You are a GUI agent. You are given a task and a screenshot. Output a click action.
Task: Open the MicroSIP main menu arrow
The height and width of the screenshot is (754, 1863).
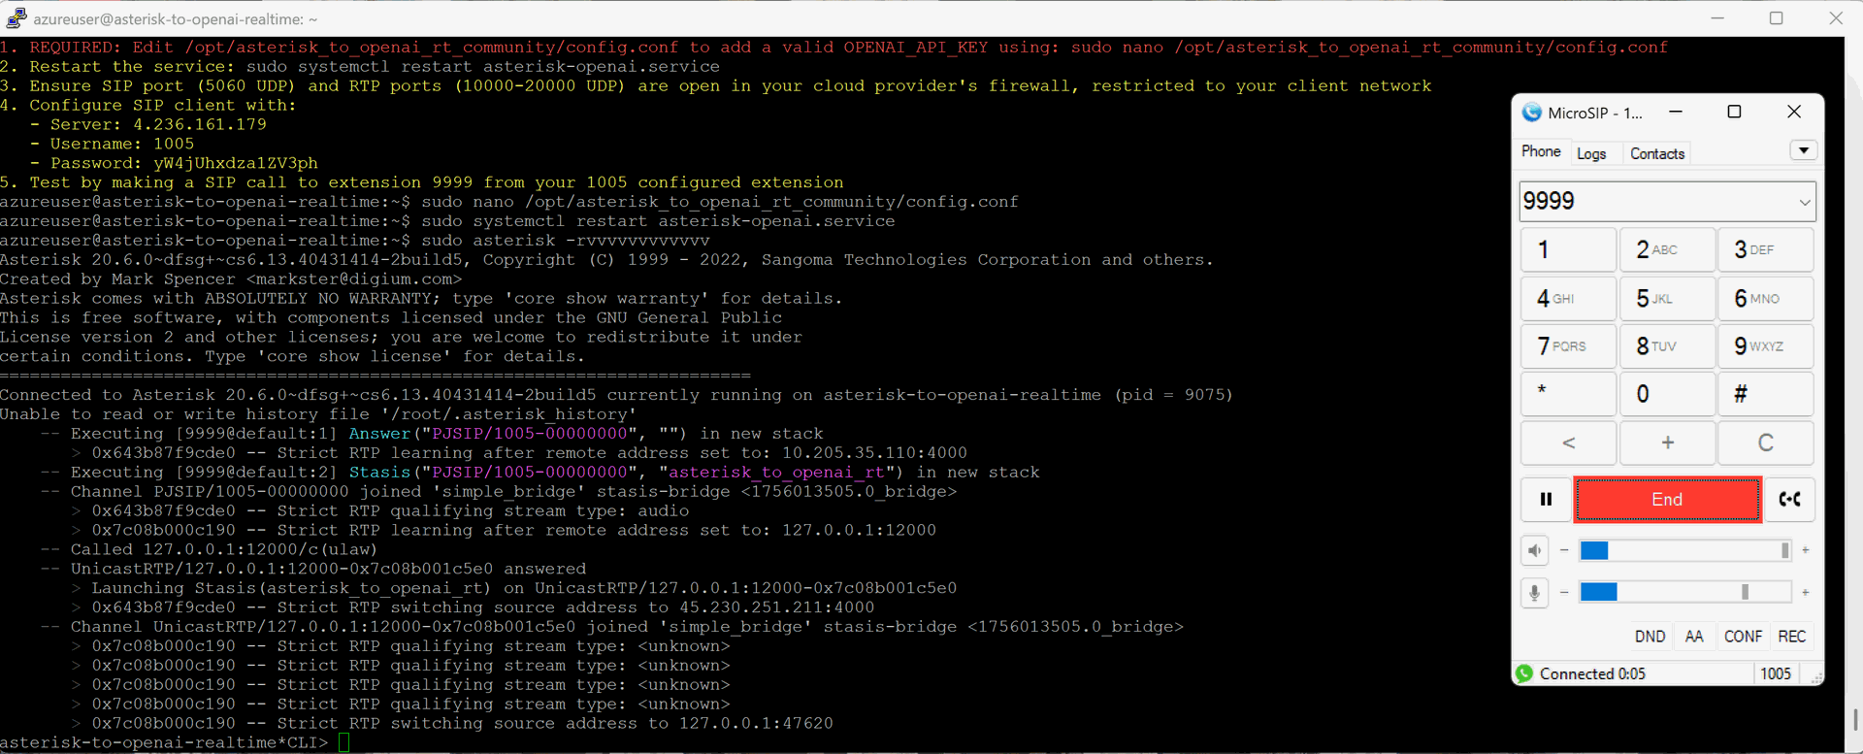tap(1803, 150)
